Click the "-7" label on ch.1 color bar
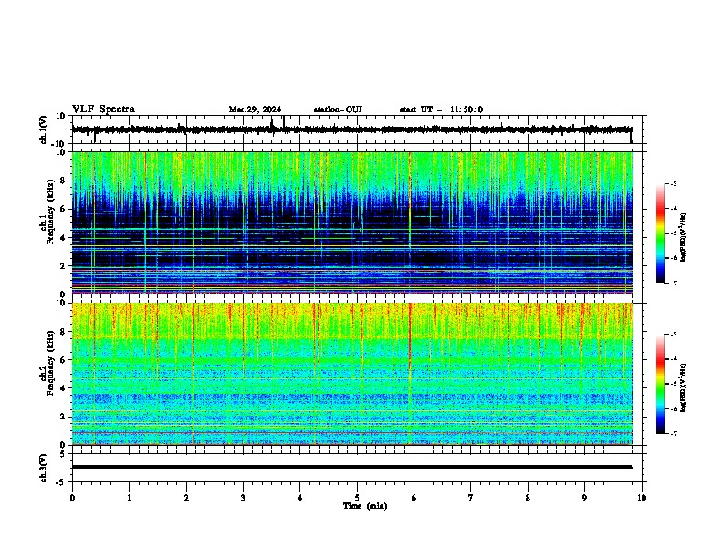Screen dimensions: 723x558 (674, 283)
